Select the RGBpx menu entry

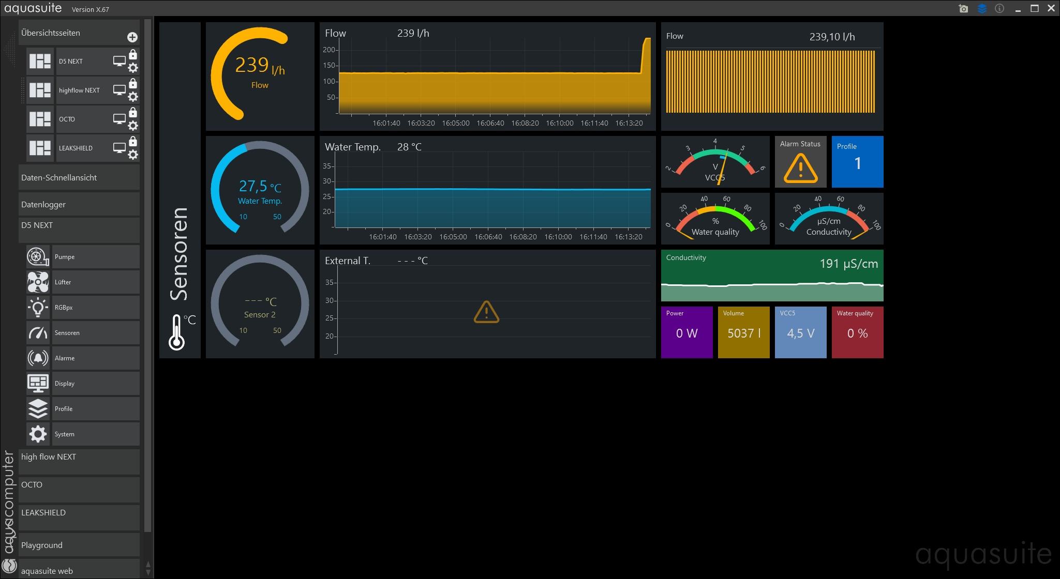[x=96, y=308]
